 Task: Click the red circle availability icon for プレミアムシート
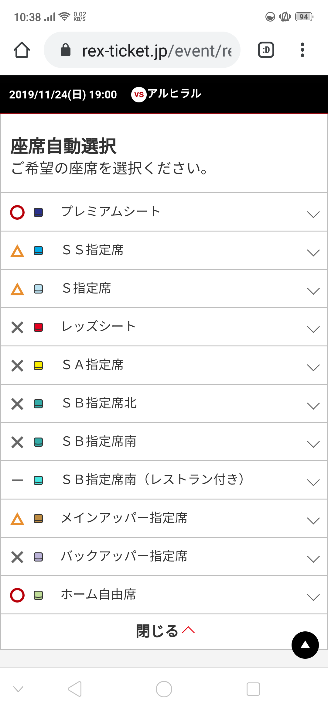[17, 212]
